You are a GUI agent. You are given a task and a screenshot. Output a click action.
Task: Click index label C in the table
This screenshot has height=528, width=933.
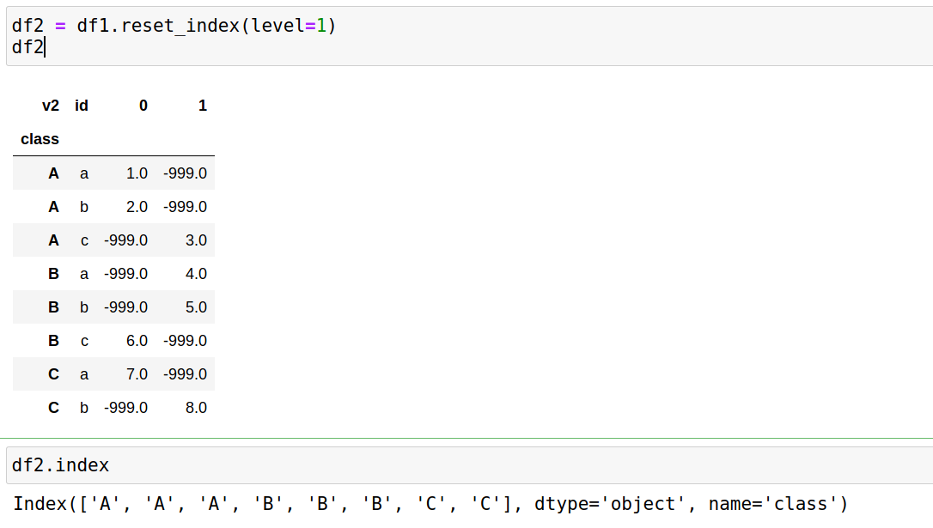[x=53, y=373]
